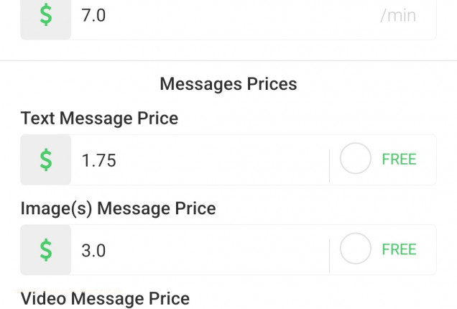Click the /min unit suffix
This screenshot has width=457, height=309.
pos(398,16)
